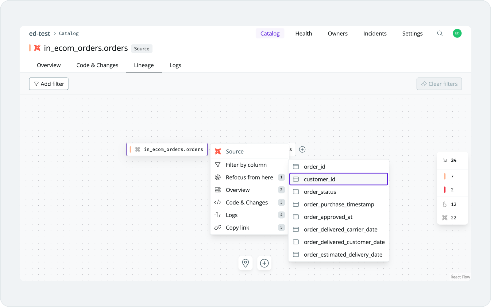
Task: Click the table icon beside order_delivered_carrier_date
Action: click(x=296, y=230)
